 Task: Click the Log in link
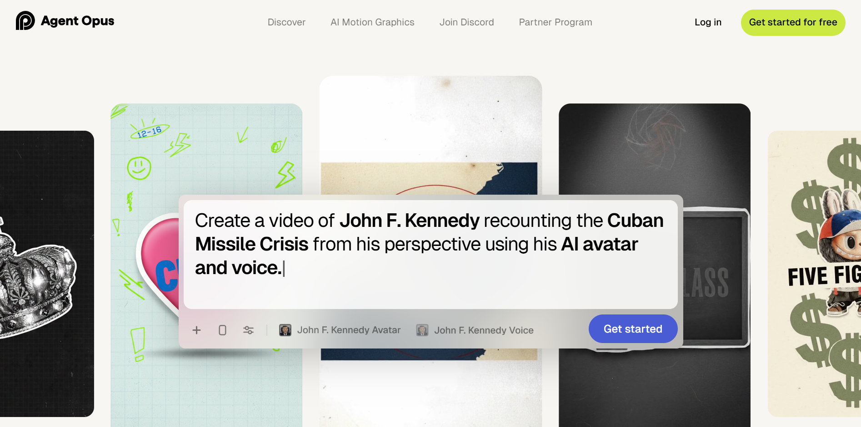(708, 22)
